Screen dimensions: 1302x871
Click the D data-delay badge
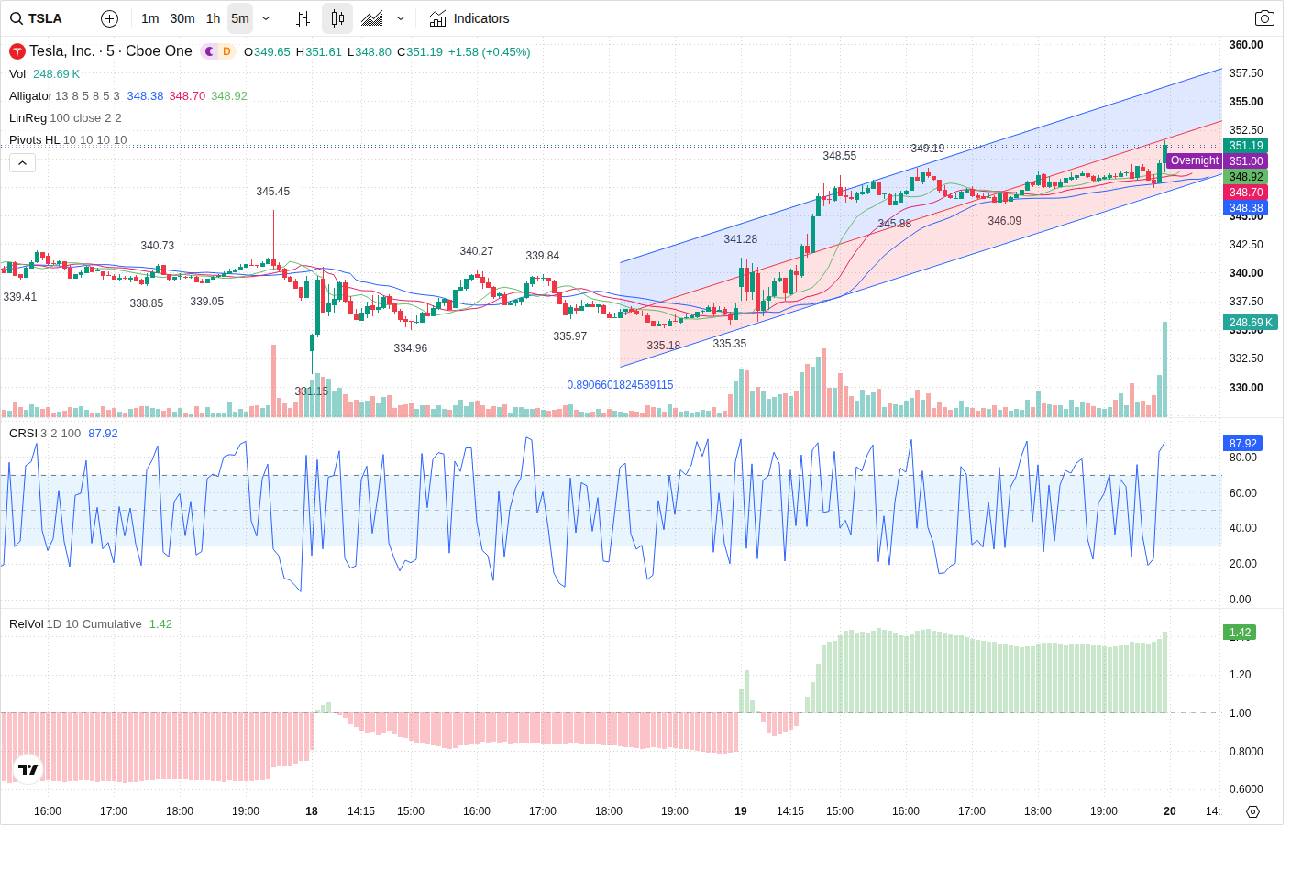(x=226, y=51)
